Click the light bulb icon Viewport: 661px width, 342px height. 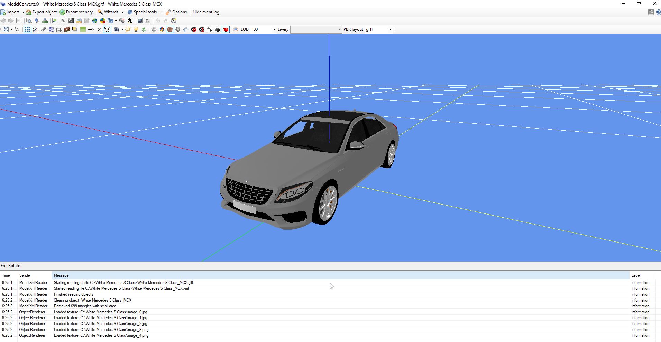(136, 29)
